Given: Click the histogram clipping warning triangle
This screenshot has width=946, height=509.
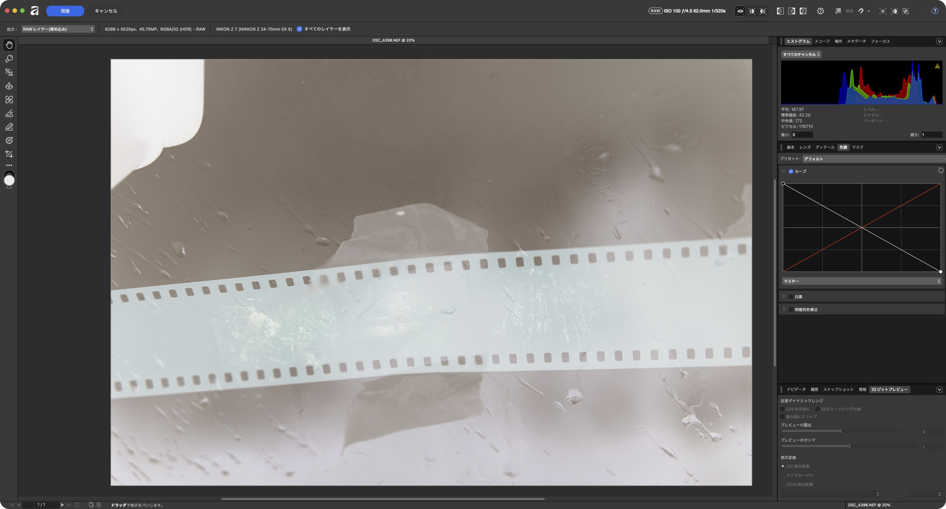Looking at the screenshot, I should coord(937,66).
